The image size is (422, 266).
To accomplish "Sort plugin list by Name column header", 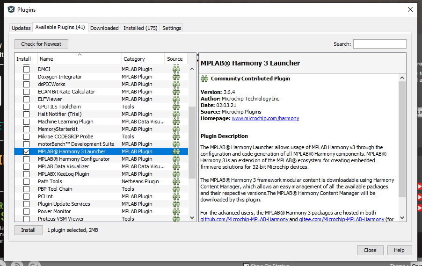I will click(79, 58).
